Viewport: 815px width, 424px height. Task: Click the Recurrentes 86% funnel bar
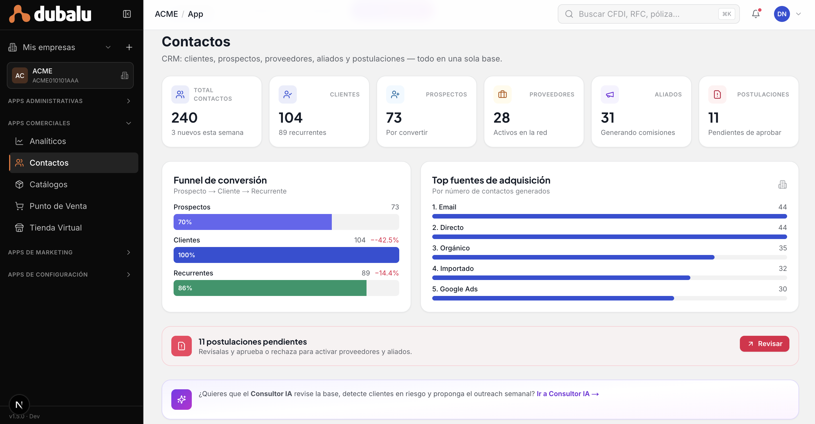coord(286,288)
